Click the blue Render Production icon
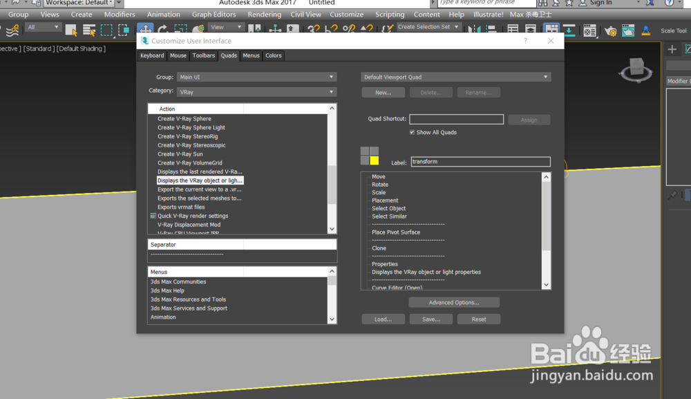Image resolution: width=691 pixels, height=399 pixels. pyautogui.click(x=645, y=30)
